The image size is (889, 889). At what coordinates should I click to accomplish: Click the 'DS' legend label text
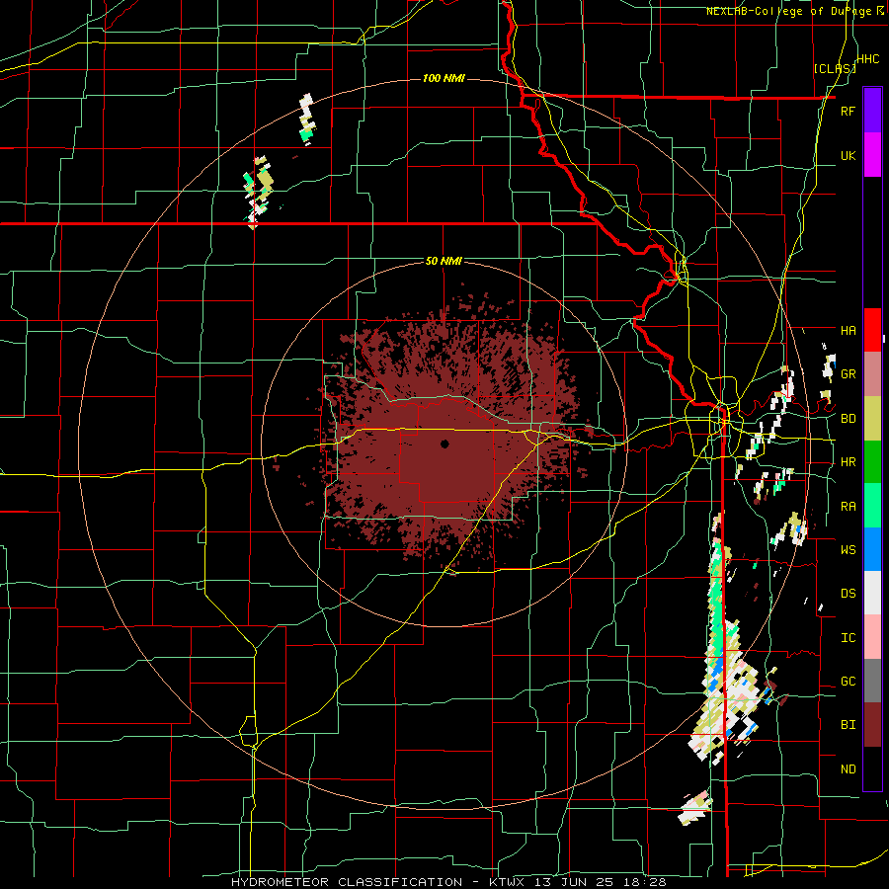coord(848,593)
